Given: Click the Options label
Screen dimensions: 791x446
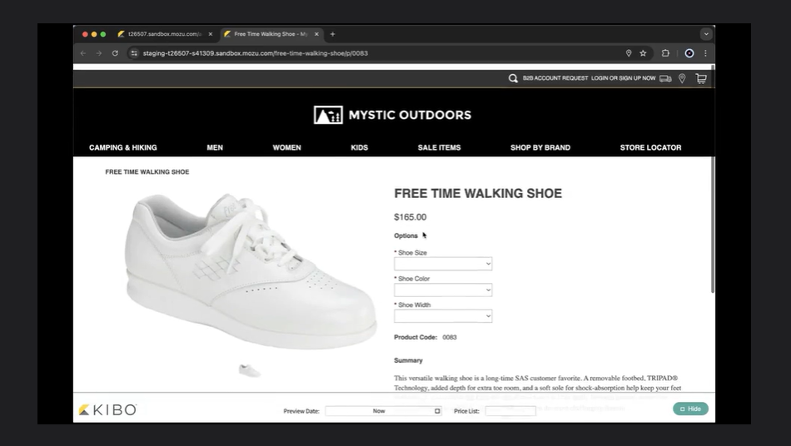Looking at the screenshot, I should [x=405, y=235].
